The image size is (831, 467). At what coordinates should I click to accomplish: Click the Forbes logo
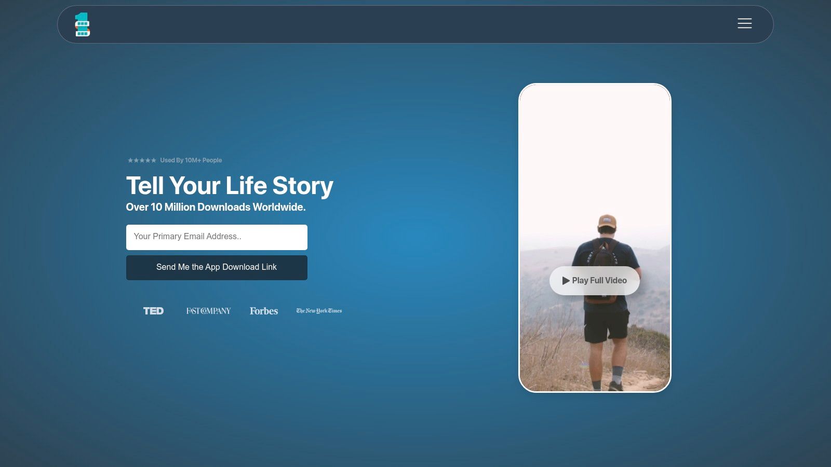coord(264,311)
